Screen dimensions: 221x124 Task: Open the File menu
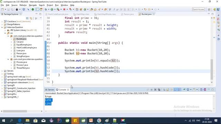2,5
